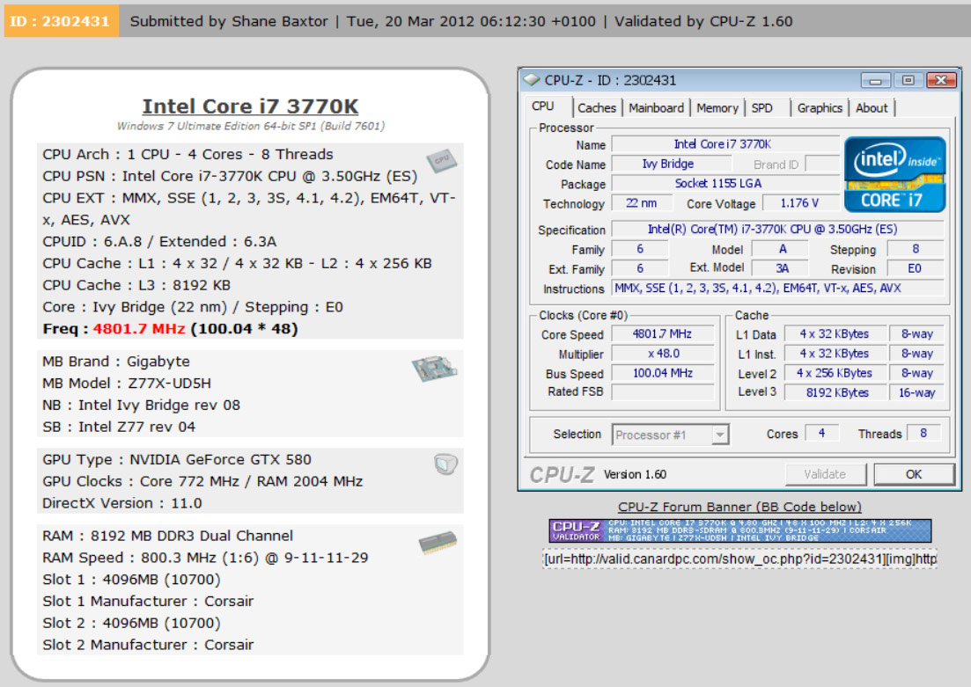
Task: Click the CPUID 6.A.8 line
Action: (x=159, y=241)
